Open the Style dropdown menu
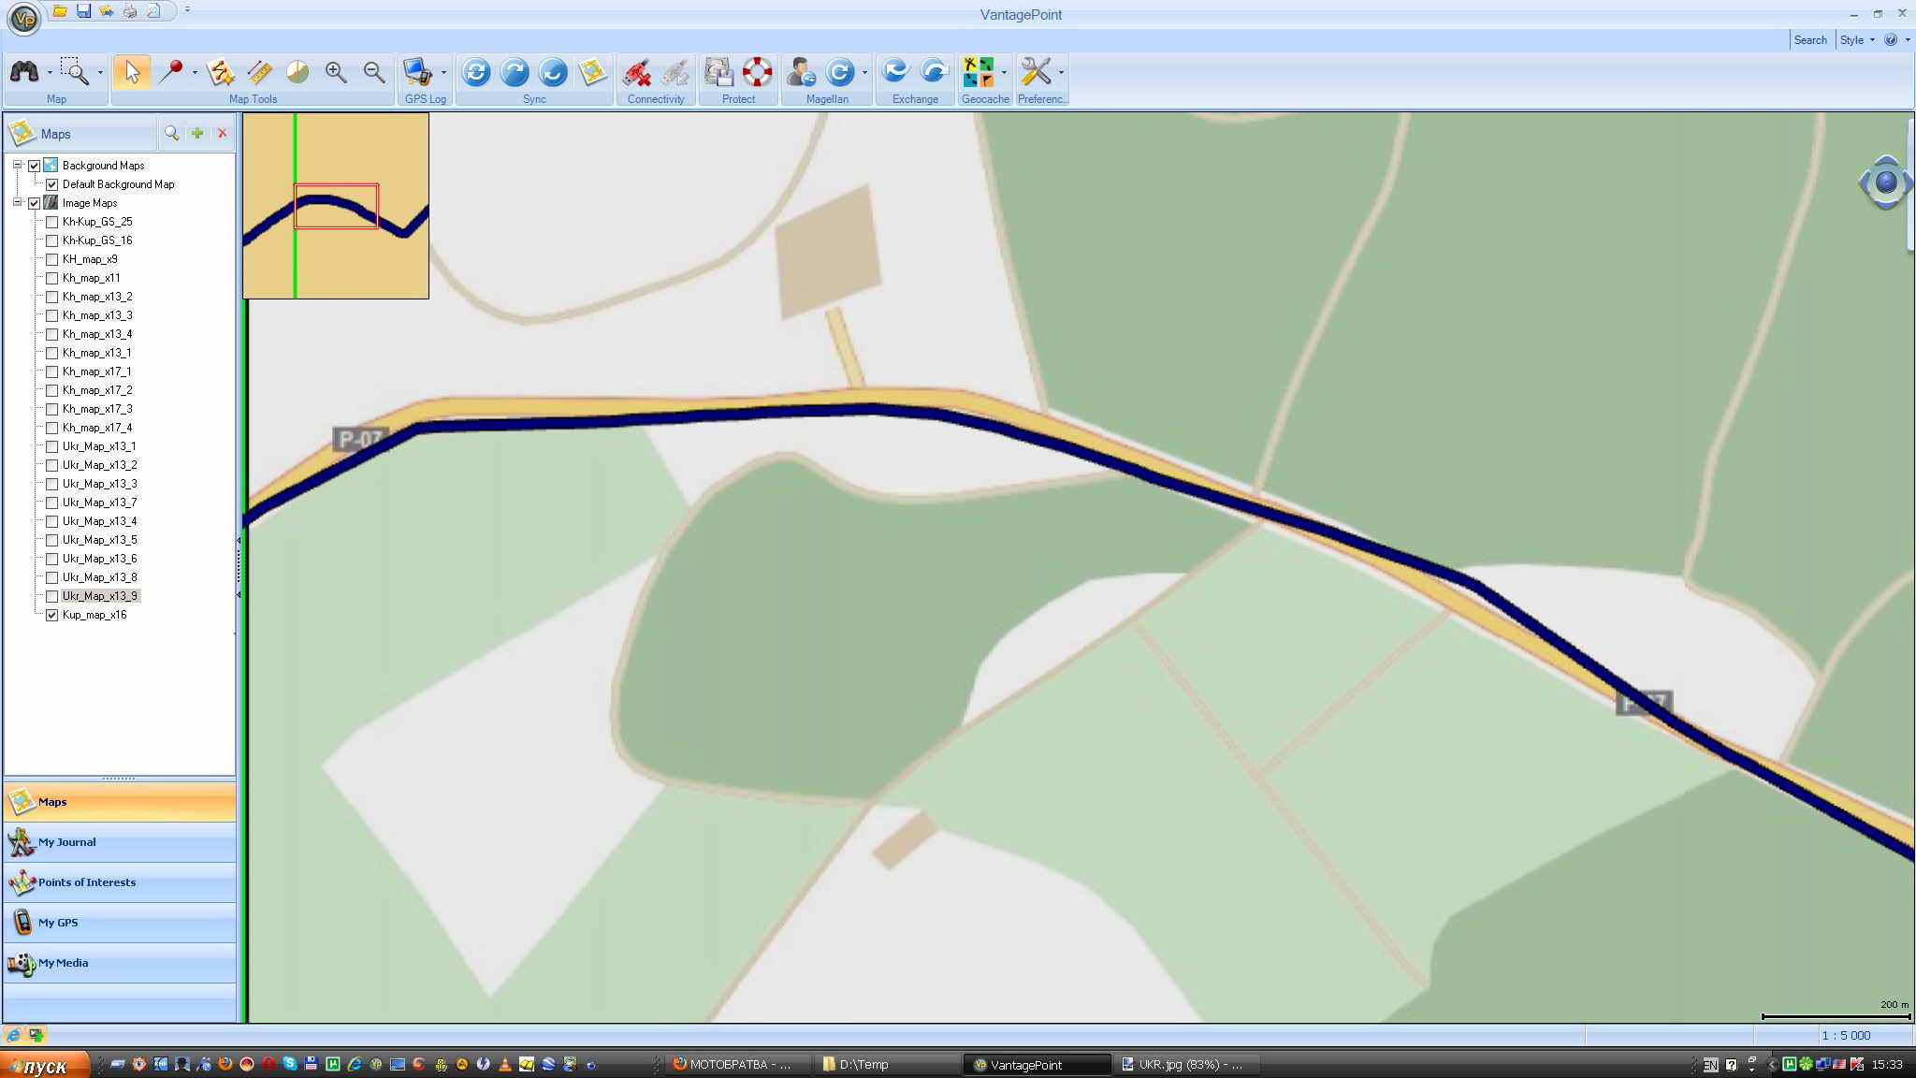This screenshot has height=1078, width=1916. (1856, 40)
